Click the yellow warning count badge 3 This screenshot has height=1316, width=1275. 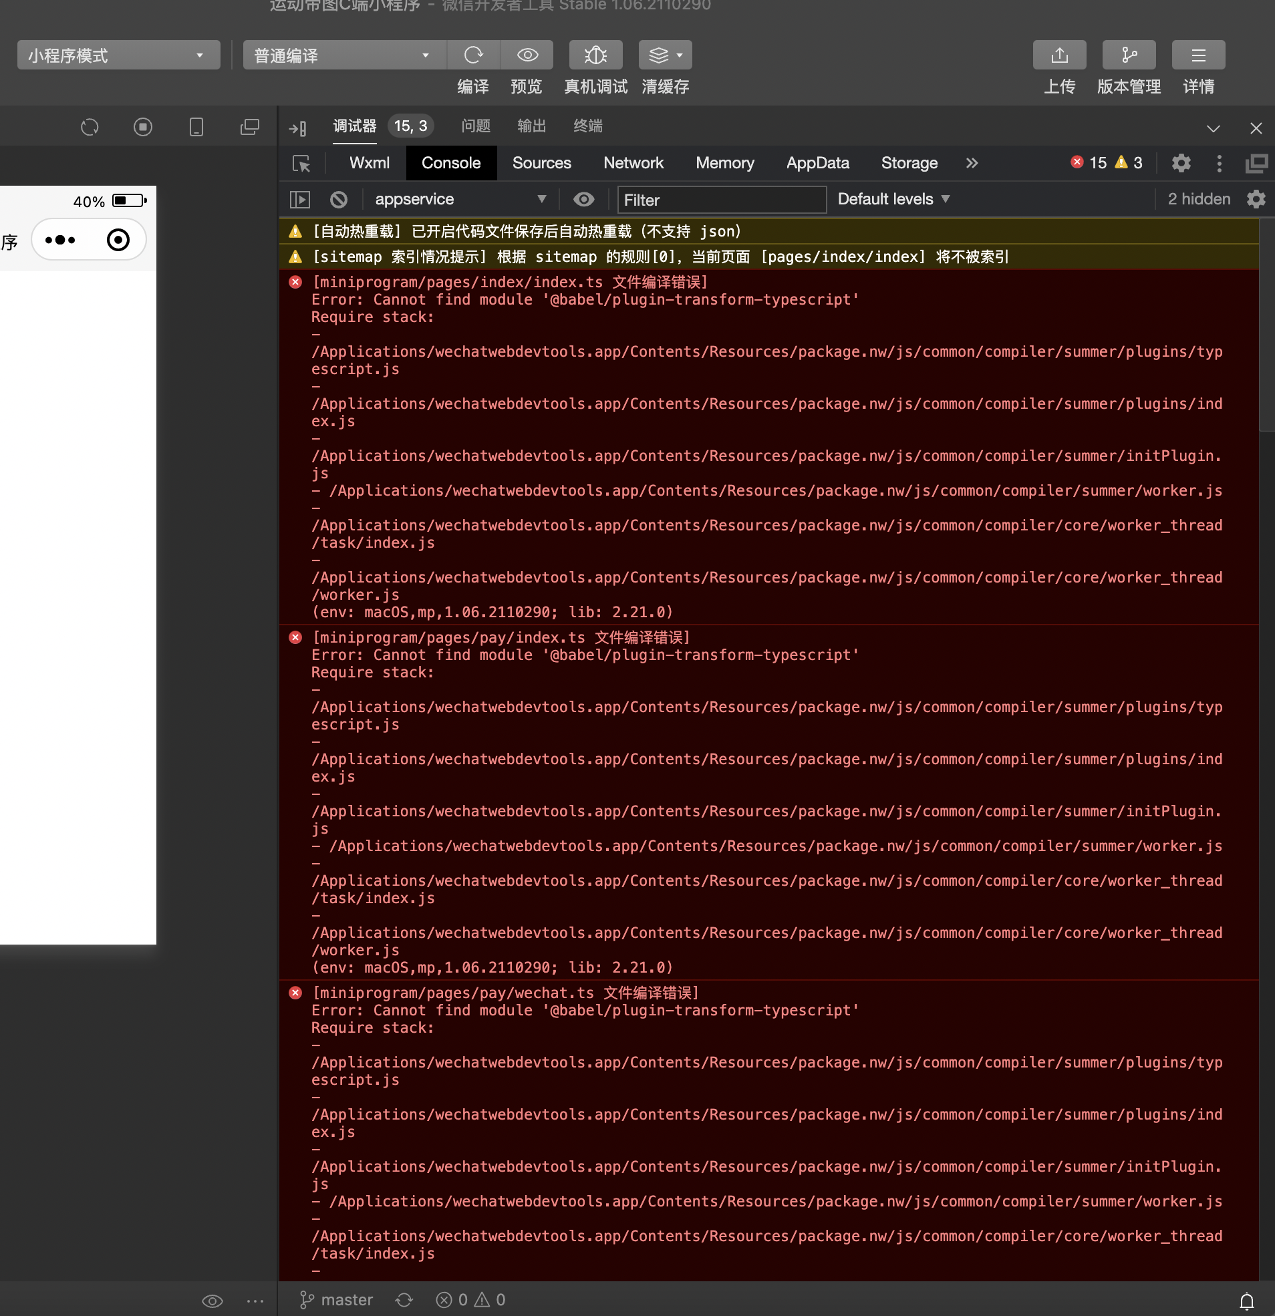click(1129, 163)
